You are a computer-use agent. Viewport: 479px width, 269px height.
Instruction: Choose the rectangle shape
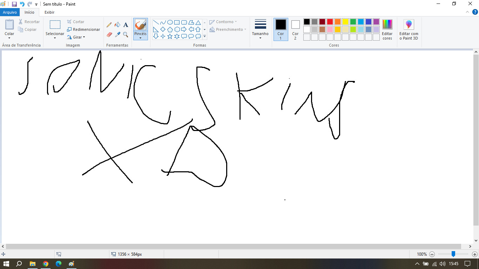pyautogui.click(x=177, y=22)
